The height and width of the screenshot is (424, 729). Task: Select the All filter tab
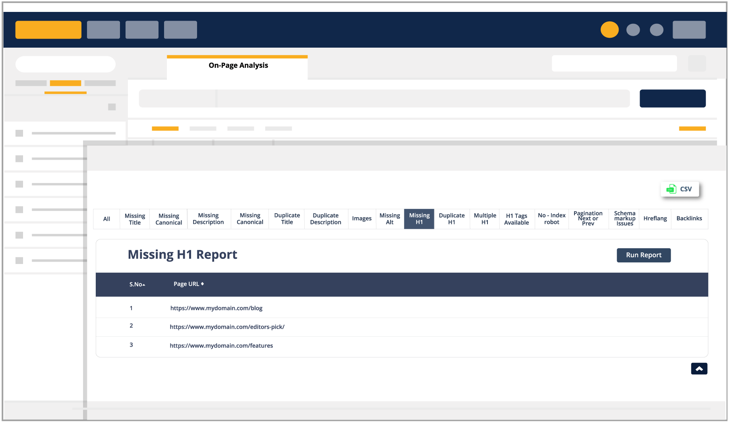(x=106, y=219)
